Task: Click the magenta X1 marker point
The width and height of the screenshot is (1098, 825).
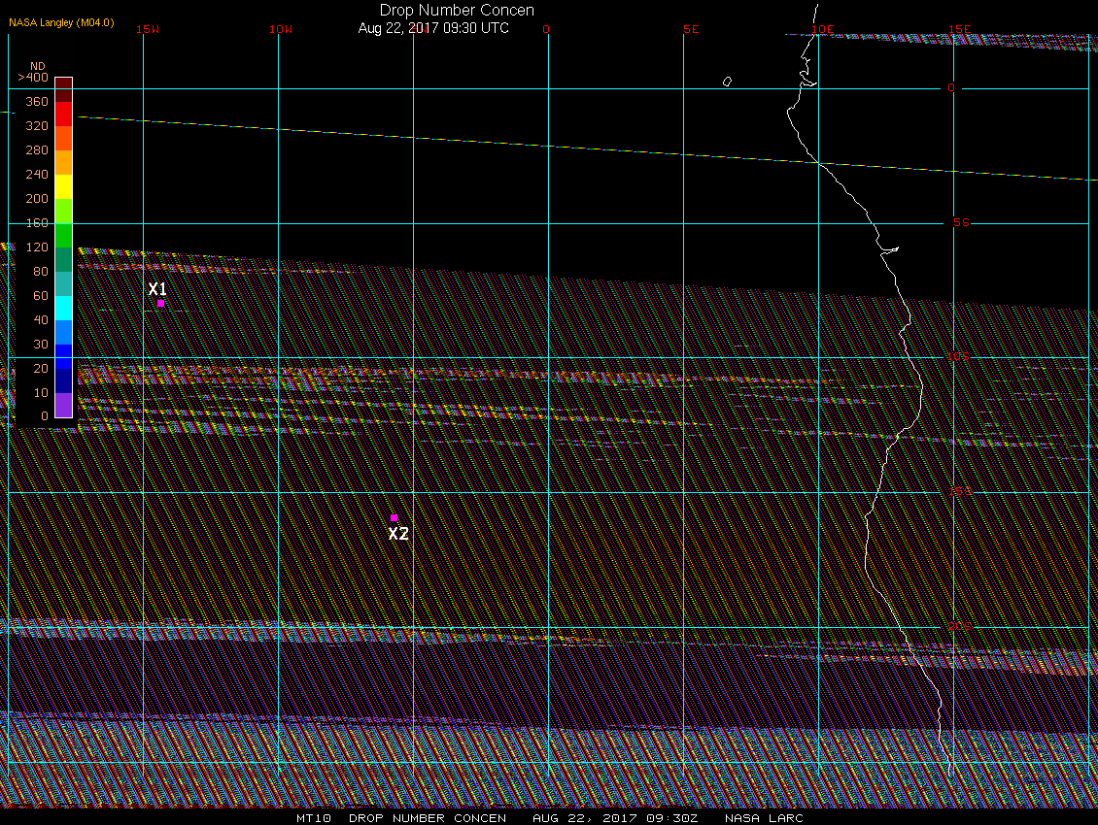Action: [x=160, y=303]
